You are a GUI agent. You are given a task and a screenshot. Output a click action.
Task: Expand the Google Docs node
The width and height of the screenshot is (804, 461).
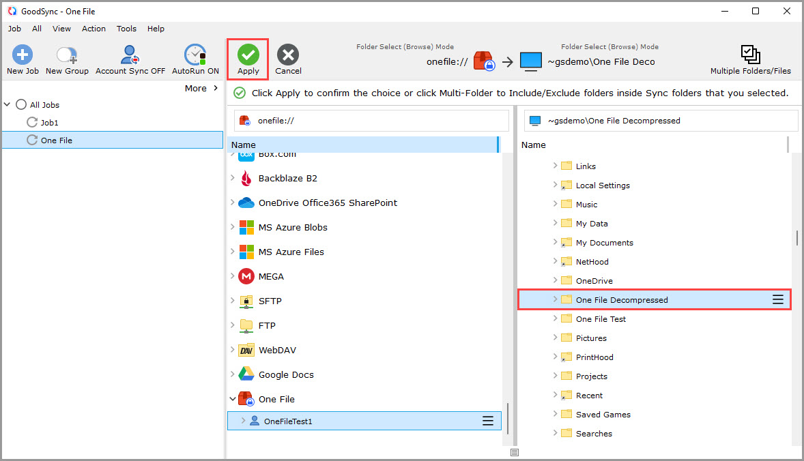pyautogui.click(x=232, y=374)
